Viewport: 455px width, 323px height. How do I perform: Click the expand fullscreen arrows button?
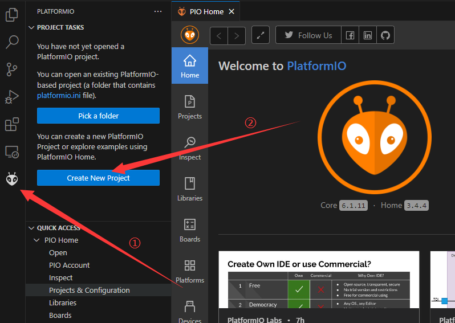pyautogui.click(x=261, y=35)
